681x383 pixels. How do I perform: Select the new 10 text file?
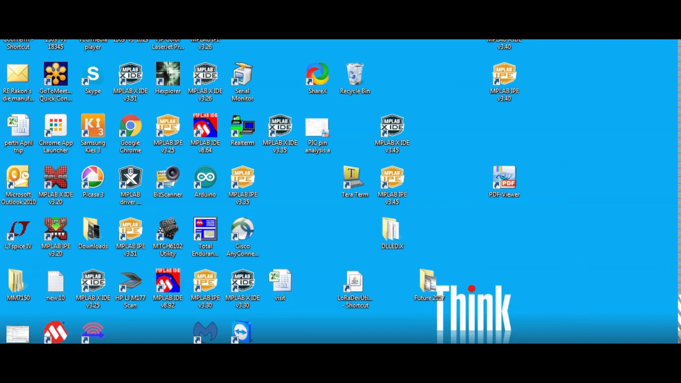[55, 285]
